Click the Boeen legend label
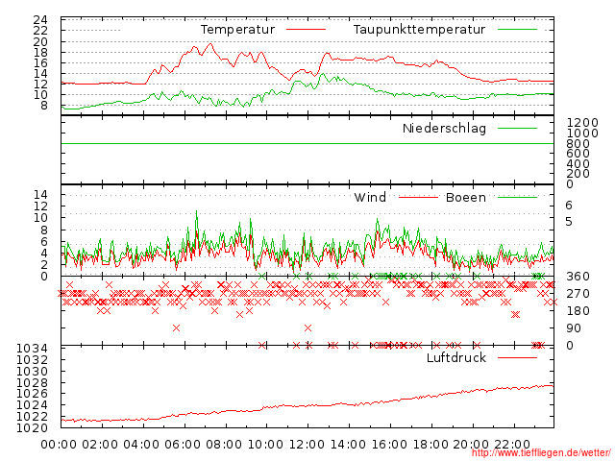Viewport: 615px width, 461px height. [x=465, y=198]
